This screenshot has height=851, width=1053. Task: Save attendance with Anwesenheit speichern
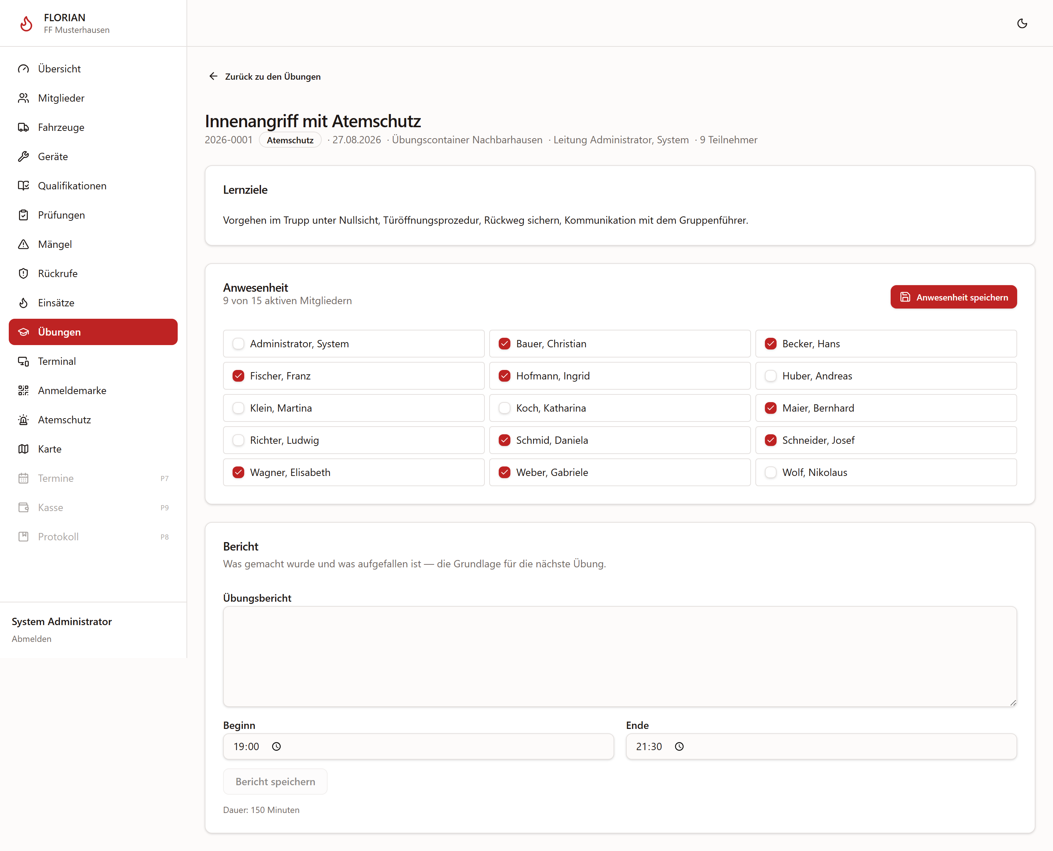(954, 297)
